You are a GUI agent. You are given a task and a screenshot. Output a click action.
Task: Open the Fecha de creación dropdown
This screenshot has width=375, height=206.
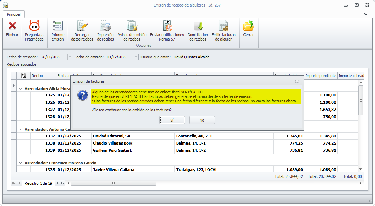[x=70, y=57]
